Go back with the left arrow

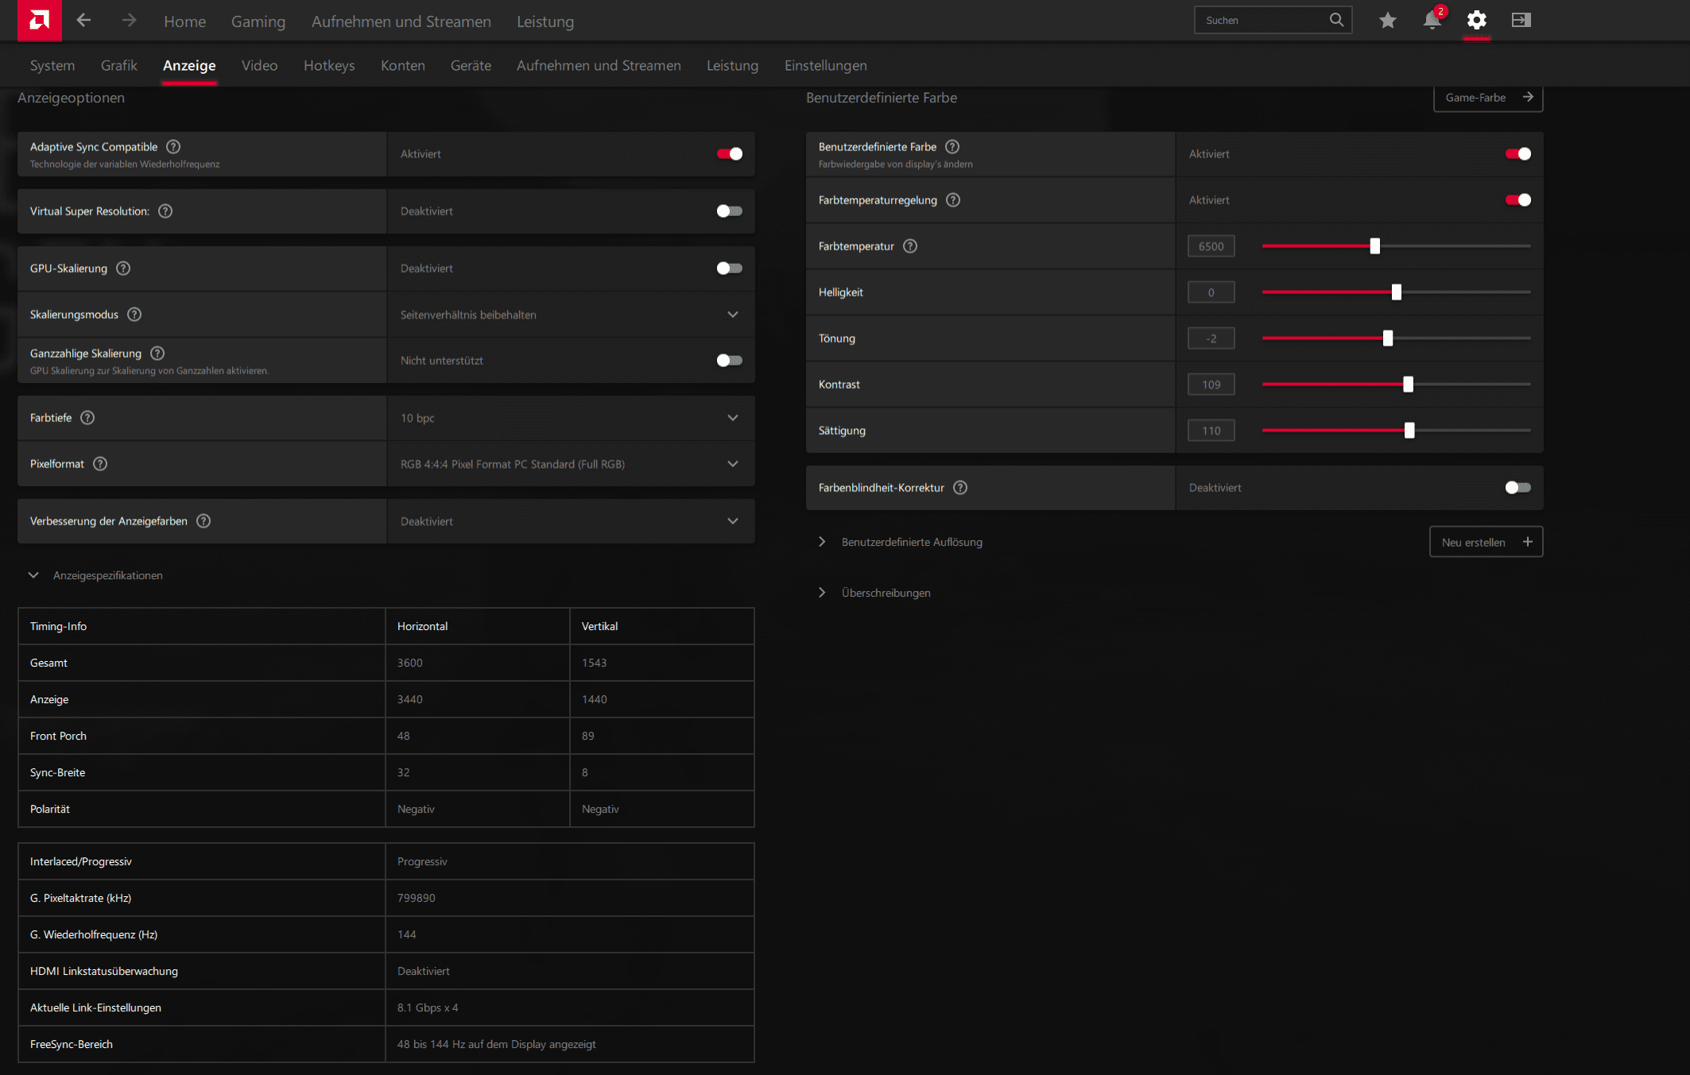click(x=83, y=21)
